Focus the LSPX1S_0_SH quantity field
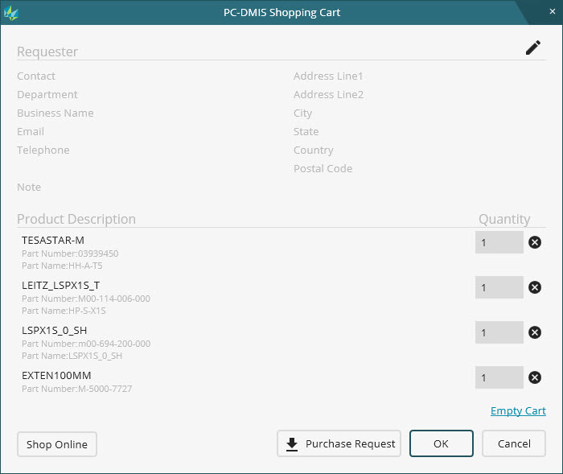 coord(499,332)
